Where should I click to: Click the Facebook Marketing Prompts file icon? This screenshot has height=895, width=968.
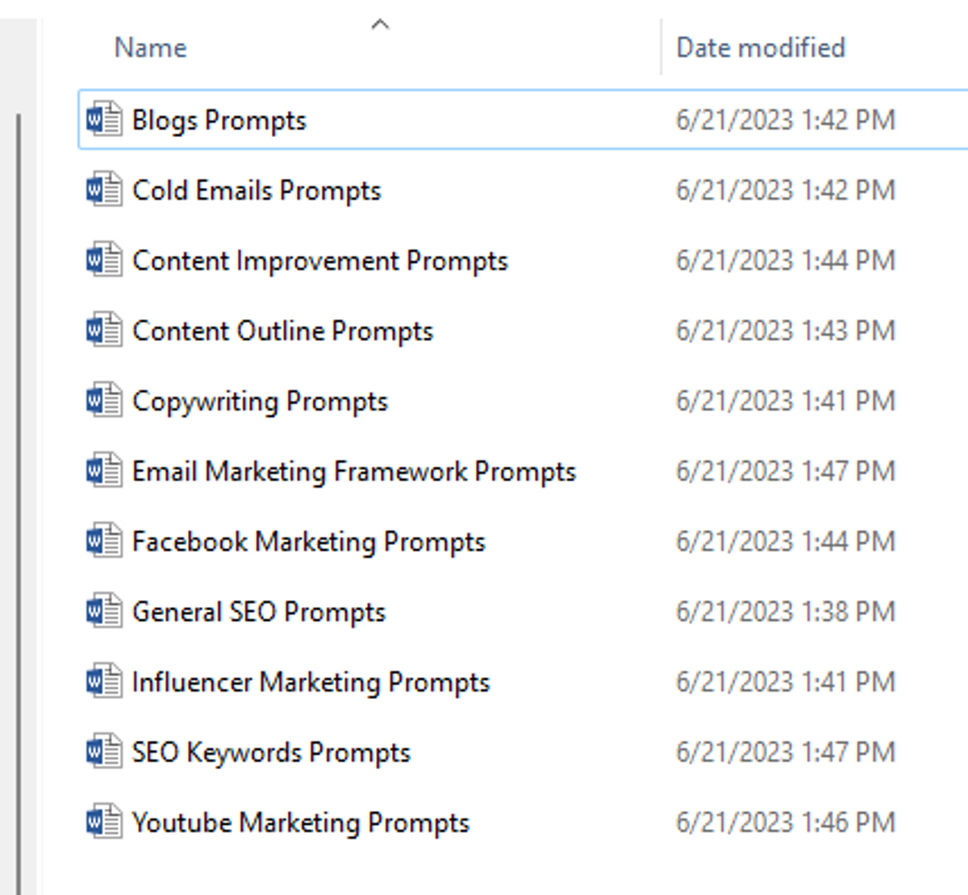[x=104, y=541]
